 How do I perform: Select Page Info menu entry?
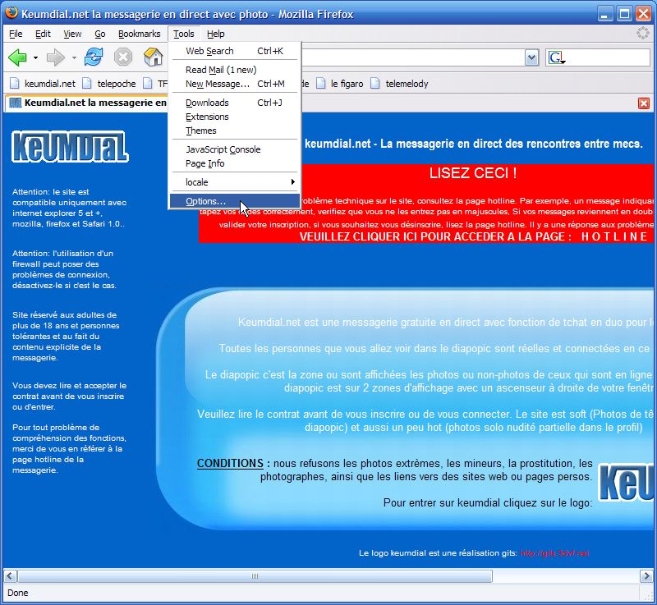tap(235, 163)
